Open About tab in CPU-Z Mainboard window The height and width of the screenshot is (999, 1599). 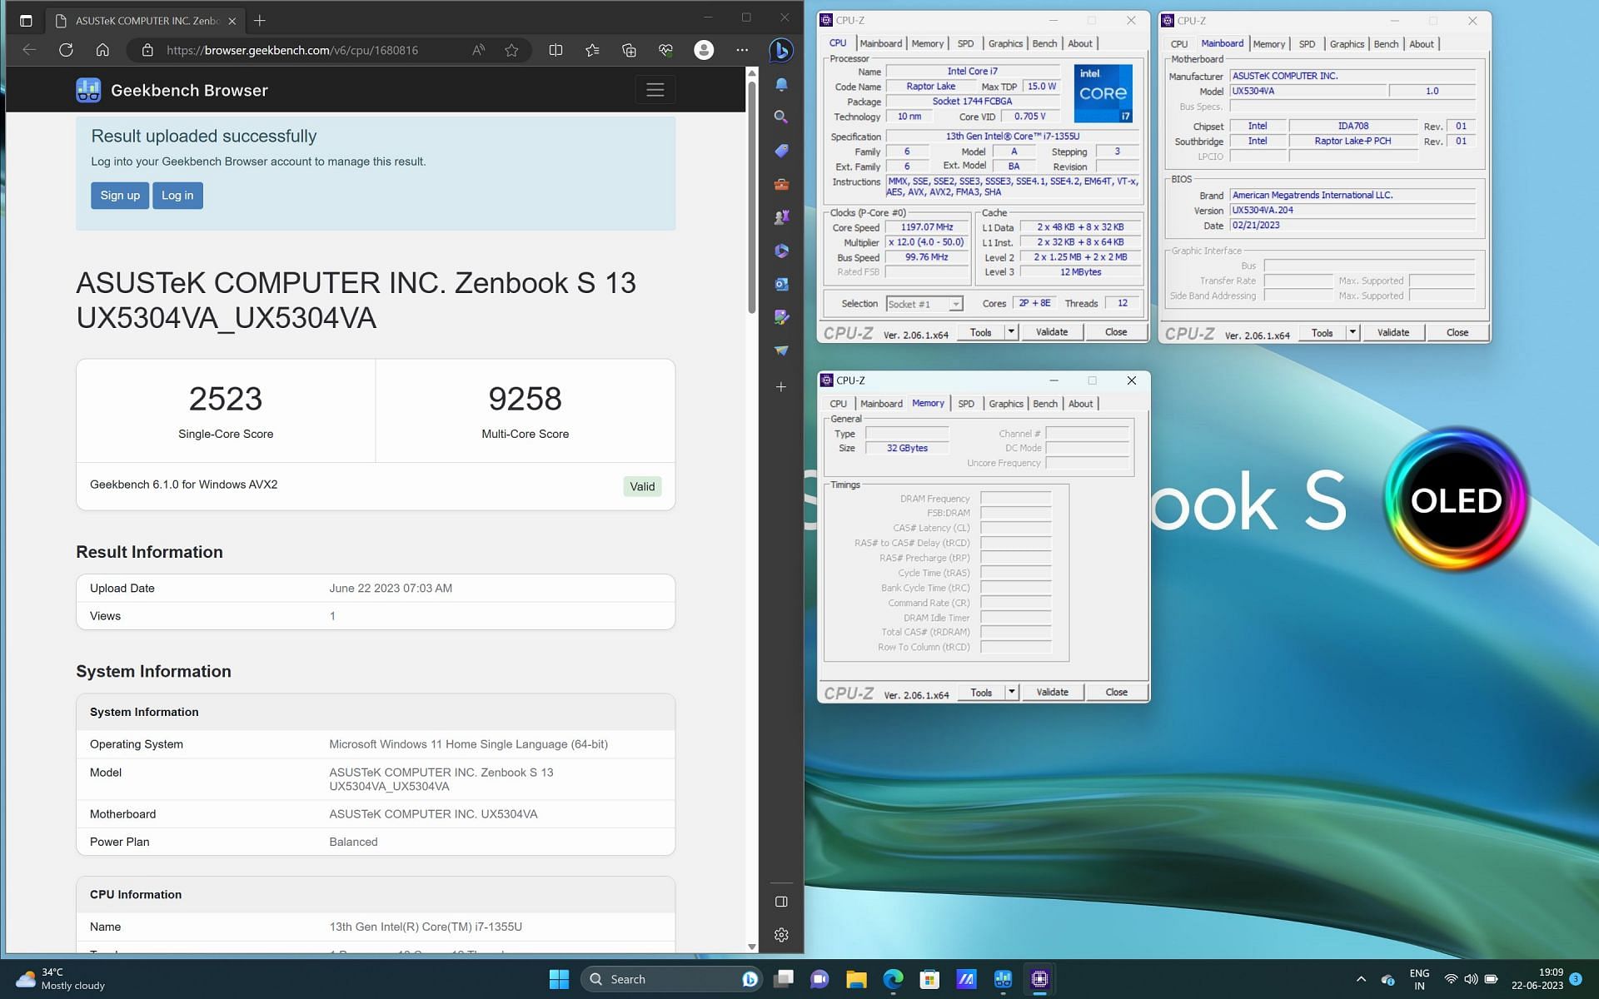tap(1422, 44)
